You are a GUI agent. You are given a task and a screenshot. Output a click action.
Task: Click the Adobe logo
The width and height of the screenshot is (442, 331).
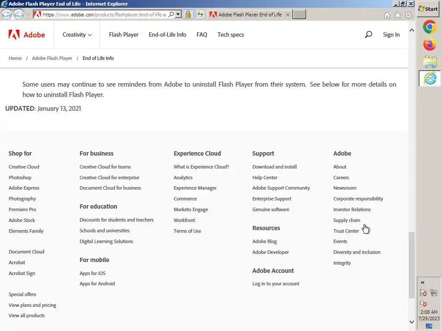pos(27,34)
